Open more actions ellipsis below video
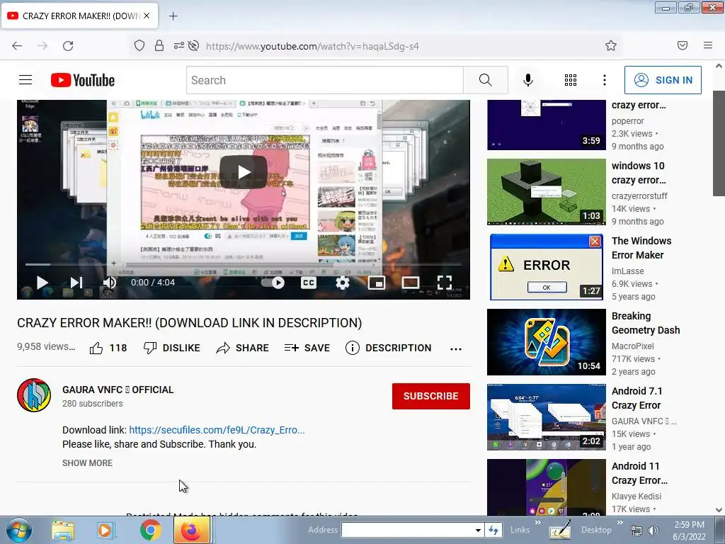Image resolution: width=725 pixels, height=544 pixels. [x=456, y=348]
